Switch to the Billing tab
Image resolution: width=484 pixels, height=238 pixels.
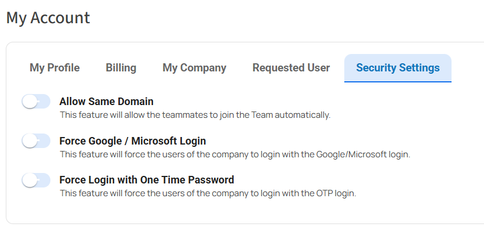pyautogui.click(x=121, y=68)
